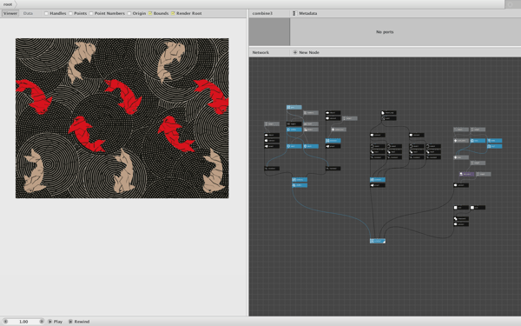The image size is (521, 326).
Task: Click the Play text label in the animation bar
Action: click(58, 322)
